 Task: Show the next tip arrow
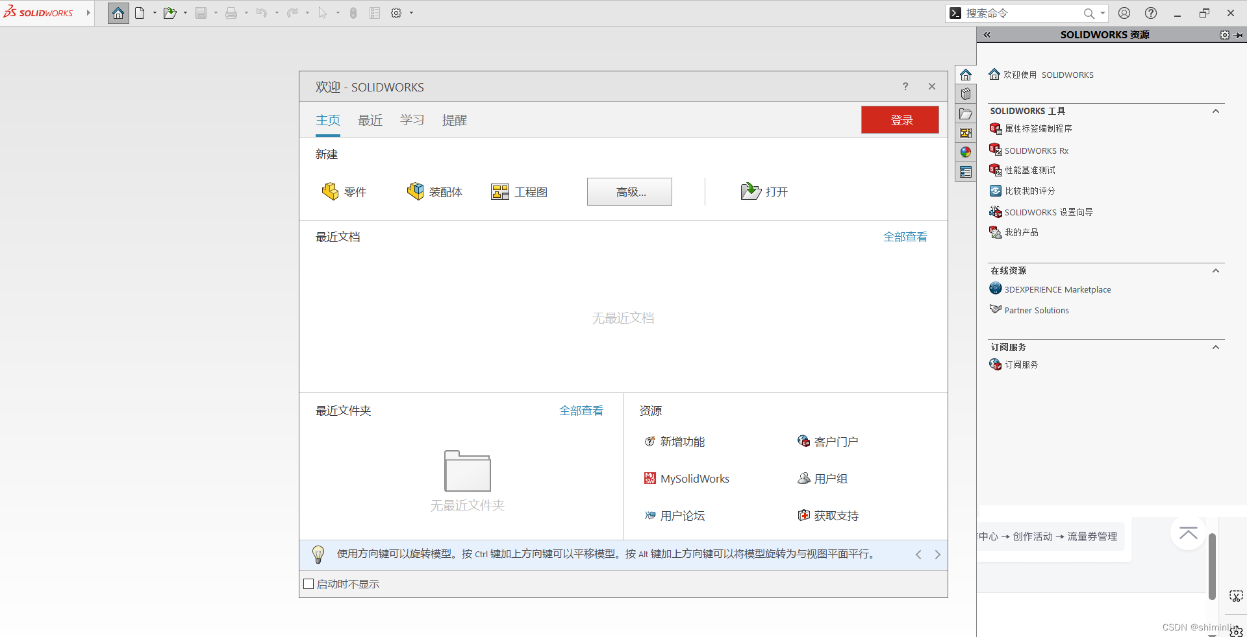pyautogui.click(x=937, y=555)
